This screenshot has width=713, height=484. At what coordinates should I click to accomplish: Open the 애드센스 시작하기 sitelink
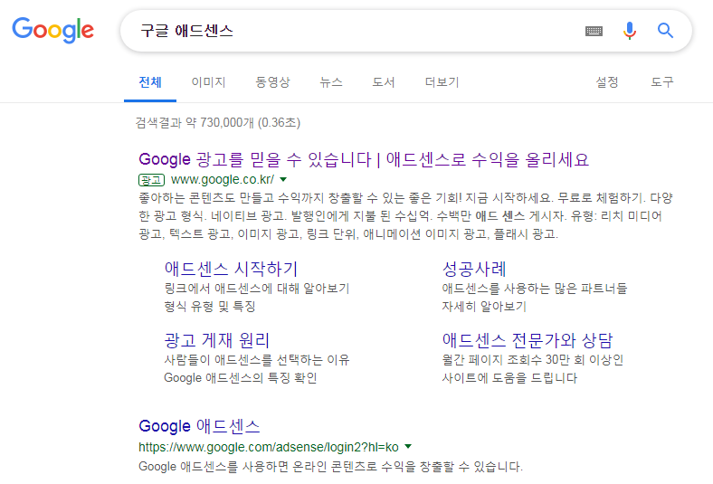(x=231, y=269)
